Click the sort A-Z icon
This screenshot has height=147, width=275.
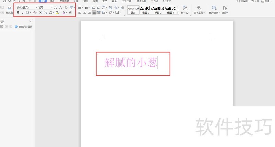coord(110,7)
